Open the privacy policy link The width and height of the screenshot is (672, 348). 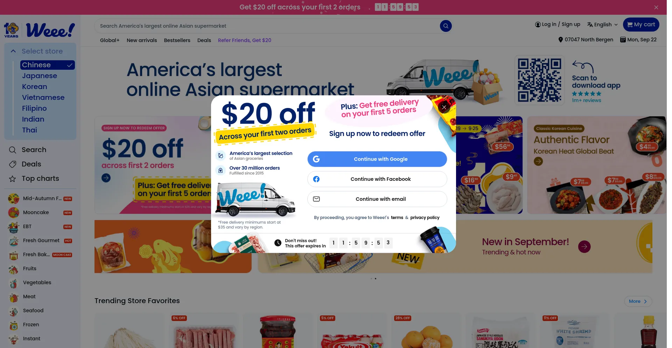(425, 218)
